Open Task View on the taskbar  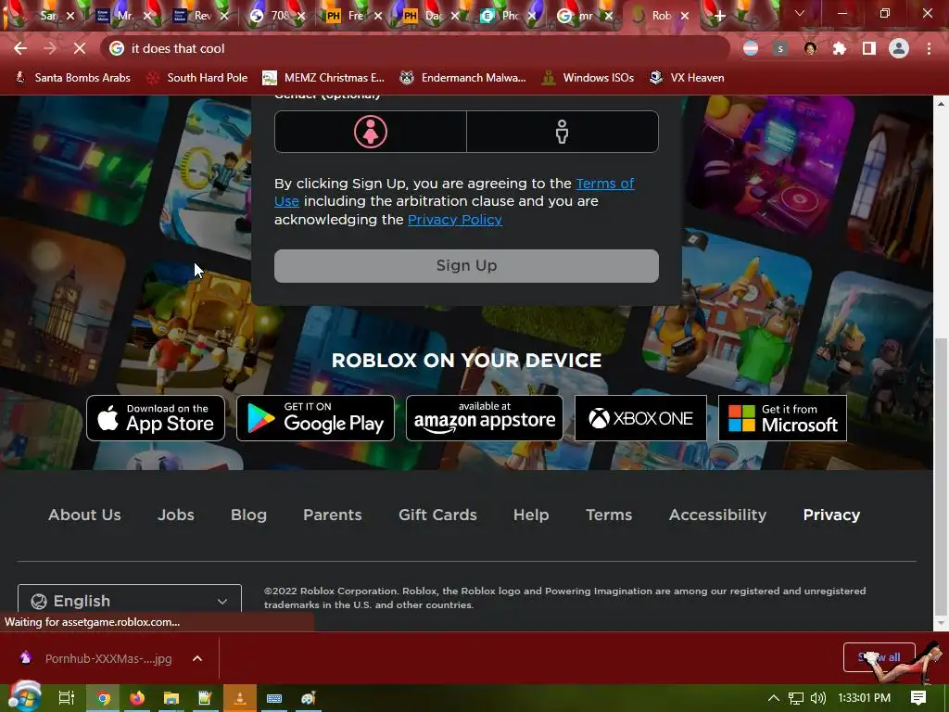[x=67, y=698]
